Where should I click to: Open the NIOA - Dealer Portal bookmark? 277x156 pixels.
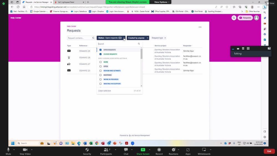point(140,11)
